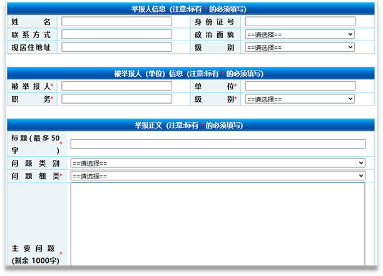The image size is (383, 276).
Task: Click the 问题细类 label
Action: 37,176
